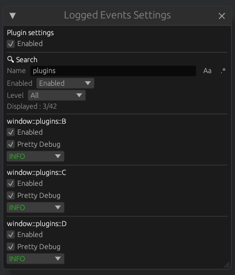Disable the Plugin settings Enabled checkbox

coord(11,44)
